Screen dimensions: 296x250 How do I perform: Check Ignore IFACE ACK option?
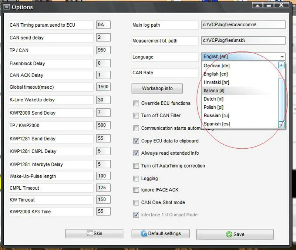(x=136, y=190)
